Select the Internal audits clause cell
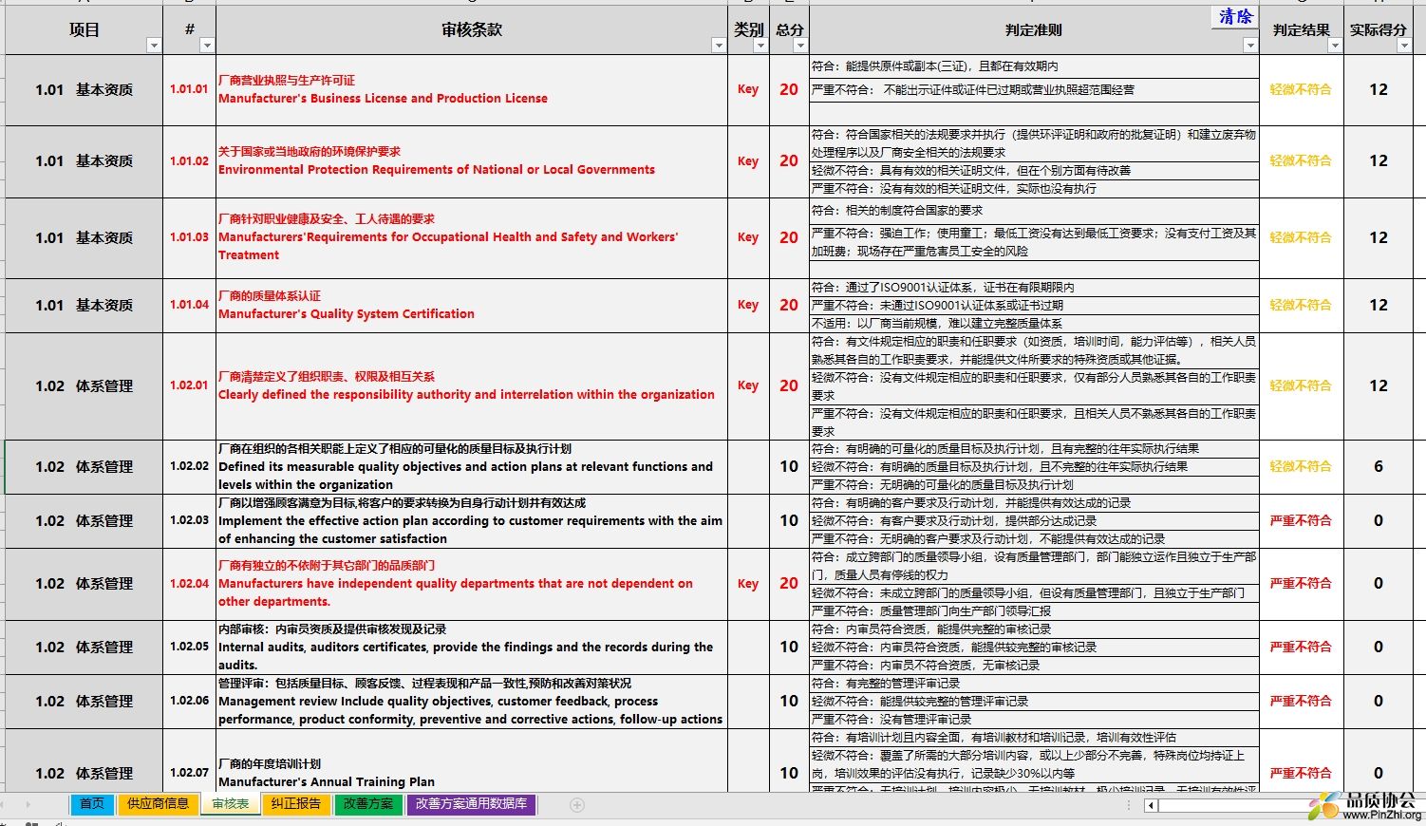 [472, 647]
